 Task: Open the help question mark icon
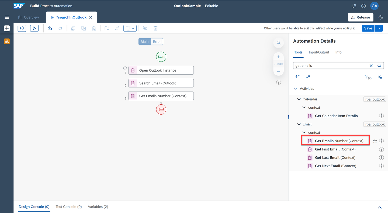coord(363,6)
